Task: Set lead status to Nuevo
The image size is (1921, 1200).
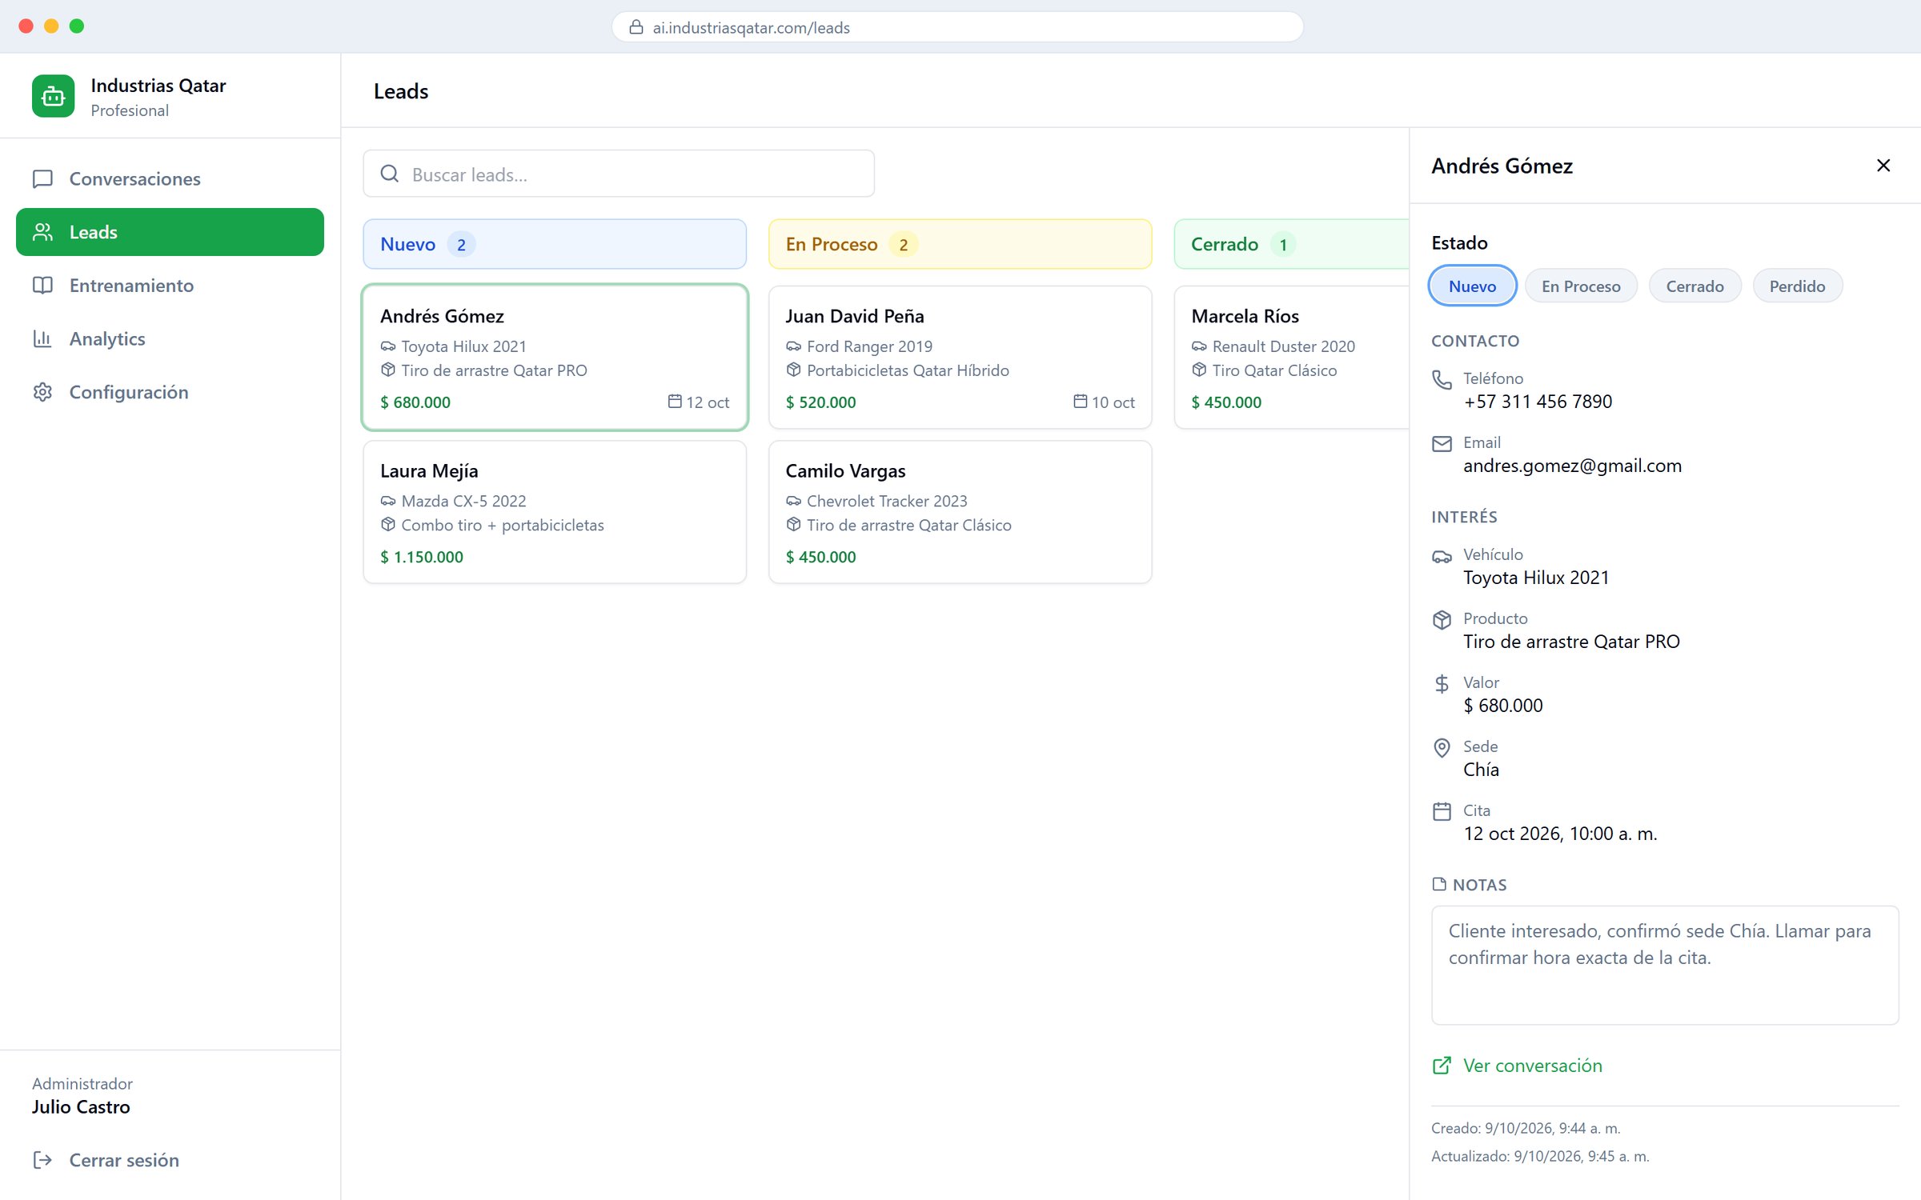Action: [1472, 286]
